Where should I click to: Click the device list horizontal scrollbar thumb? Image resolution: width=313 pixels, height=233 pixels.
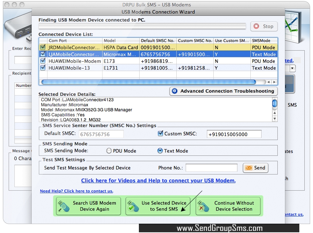(149, 82)
